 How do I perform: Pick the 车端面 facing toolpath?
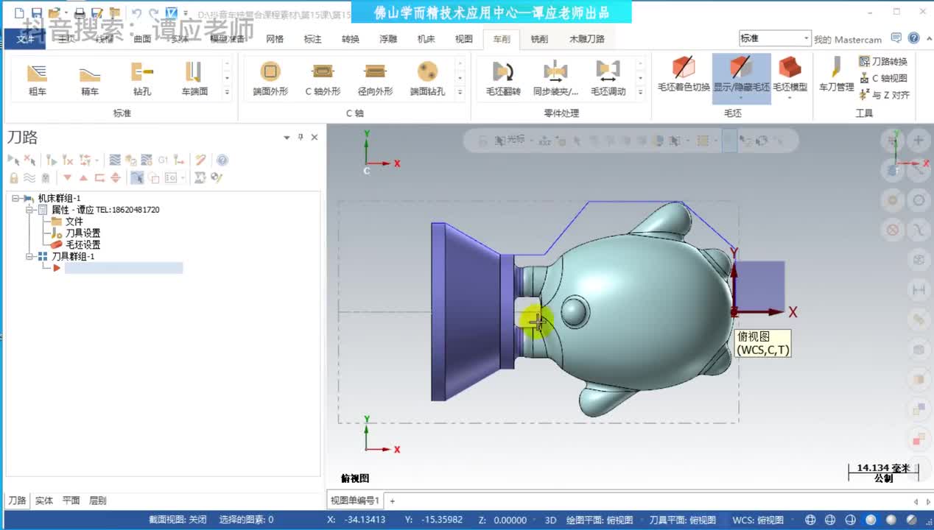click(194, 79)
